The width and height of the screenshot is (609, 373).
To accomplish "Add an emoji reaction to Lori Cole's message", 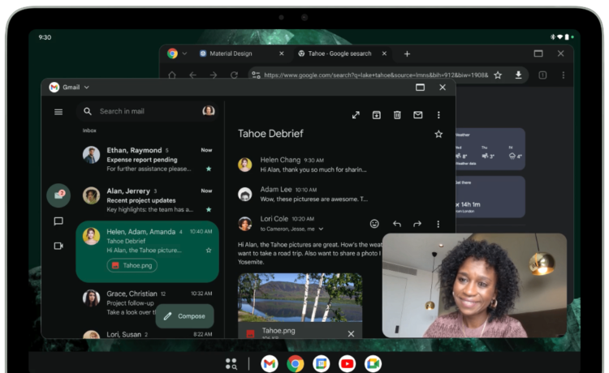I will (x=374, y=224).
